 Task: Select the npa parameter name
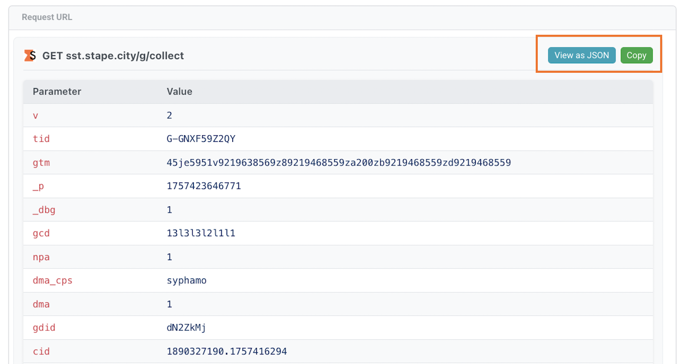41,257
